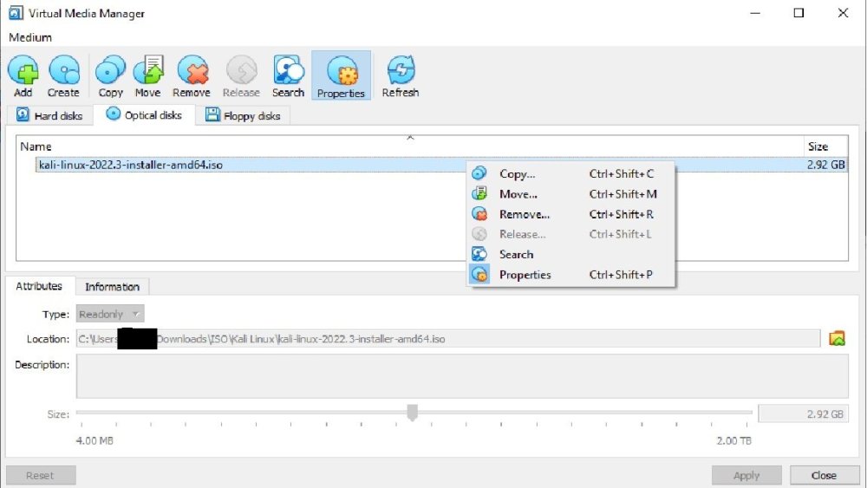This screenshot has height=488, width=867.
Task: Click the Virtual Media Manager title icon
Action: [x=16, y=13]
